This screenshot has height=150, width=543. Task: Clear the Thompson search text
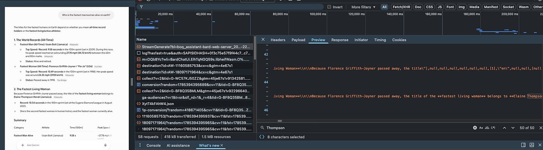(x=475, y=128)
